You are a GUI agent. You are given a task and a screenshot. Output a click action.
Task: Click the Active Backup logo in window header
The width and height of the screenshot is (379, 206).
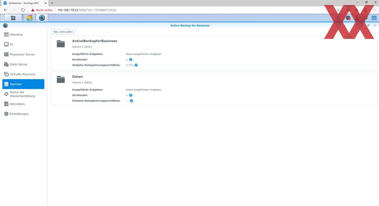[5, 25]
